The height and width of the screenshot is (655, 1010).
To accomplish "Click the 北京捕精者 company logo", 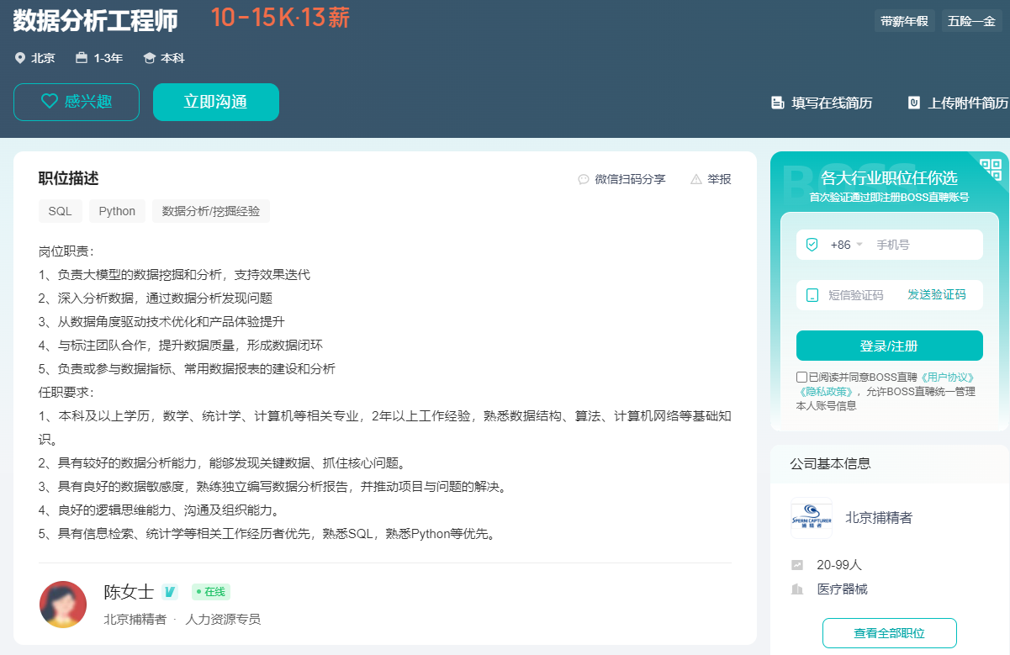I will (811, 520).
